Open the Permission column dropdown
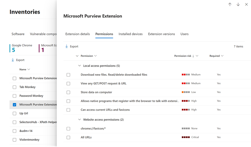 point(95,56)
